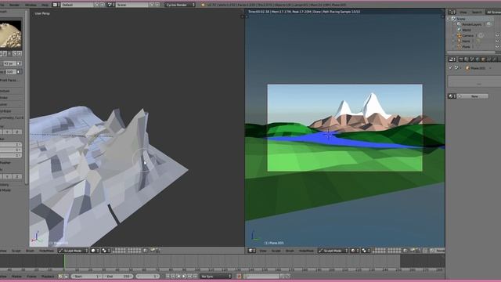
Task: Click the sculpt brush preview thumbnail
Action: pyautogui.click(x=11, y=34)
